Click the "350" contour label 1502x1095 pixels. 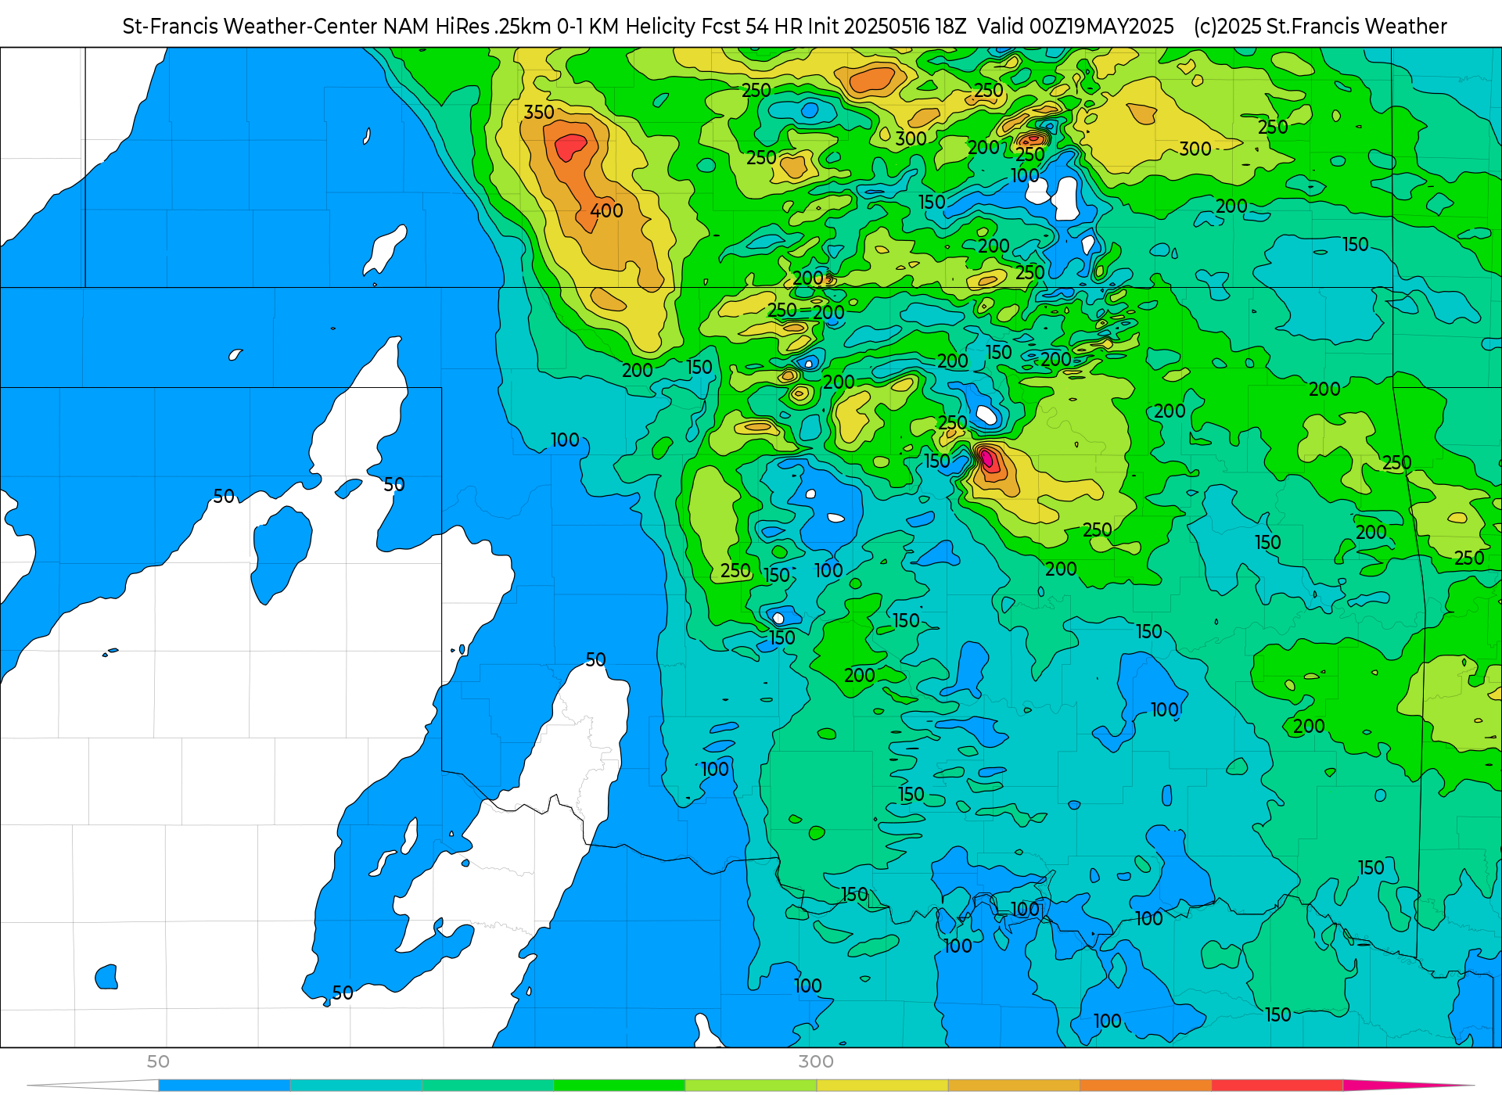539,112
